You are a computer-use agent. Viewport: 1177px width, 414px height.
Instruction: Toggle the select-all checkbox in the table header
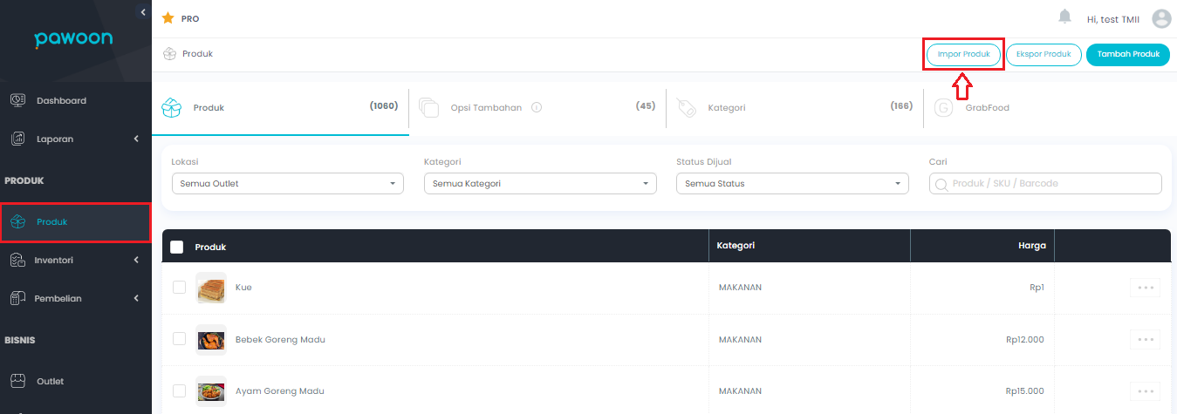pos(177,247)
